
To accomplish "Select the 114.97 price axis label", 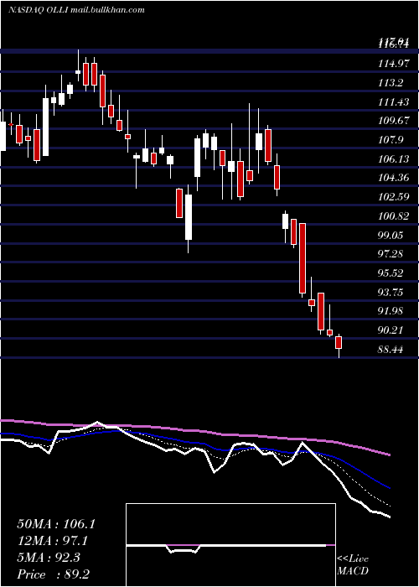I will 393,64.
